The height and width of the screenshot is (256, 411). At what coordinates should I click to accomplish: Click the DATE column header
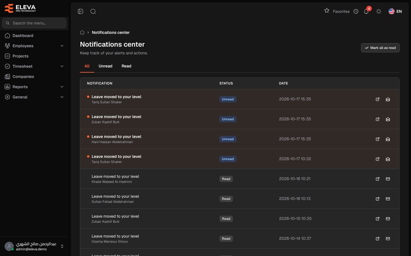click(283, 83)
